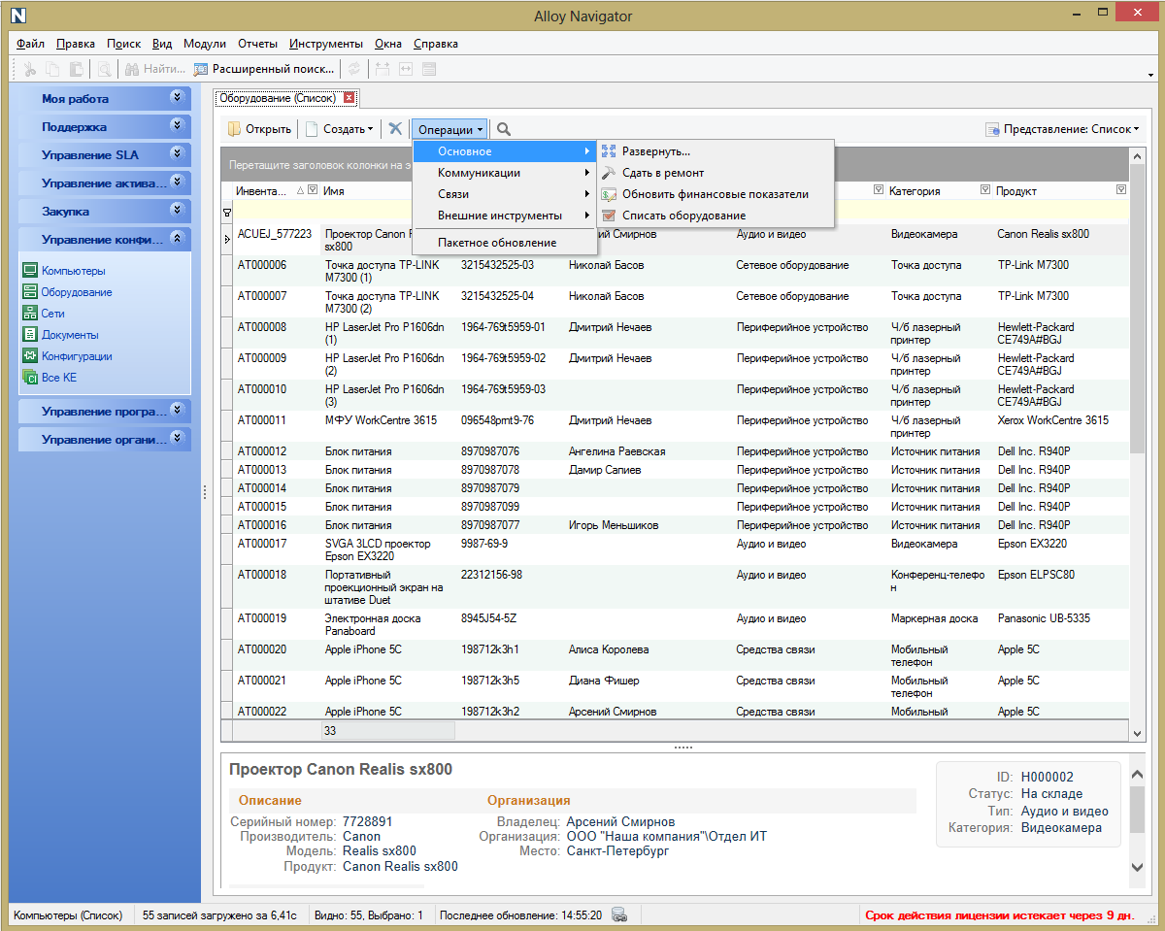Click the Cut scissors icon in toolbar
This screenshot has height=931, width=1165.
[30, 69]
